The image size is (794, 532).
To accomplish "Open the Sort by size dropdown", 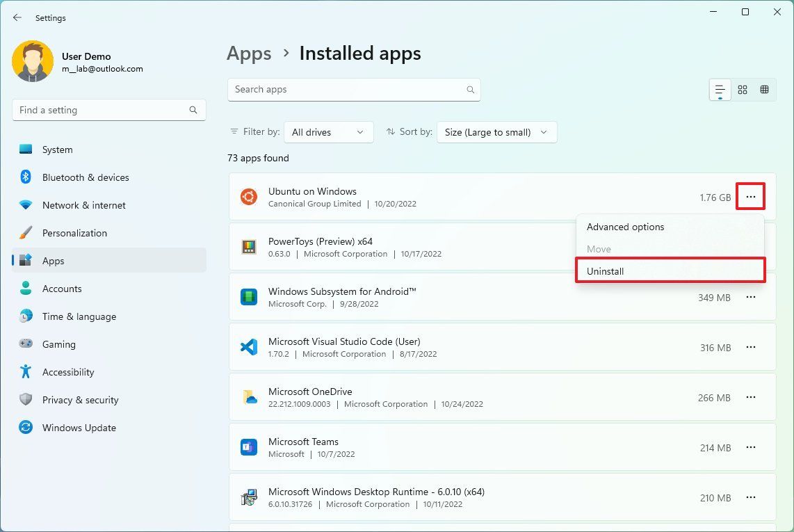I will tap(496, 131).
